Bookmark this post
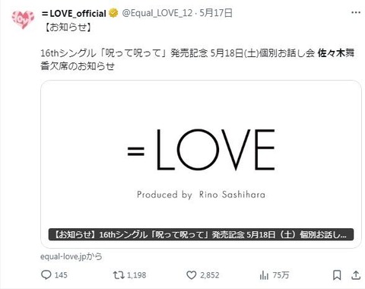Screen dimensions: 365x289 pyautogui.click(x=337, y=275)
